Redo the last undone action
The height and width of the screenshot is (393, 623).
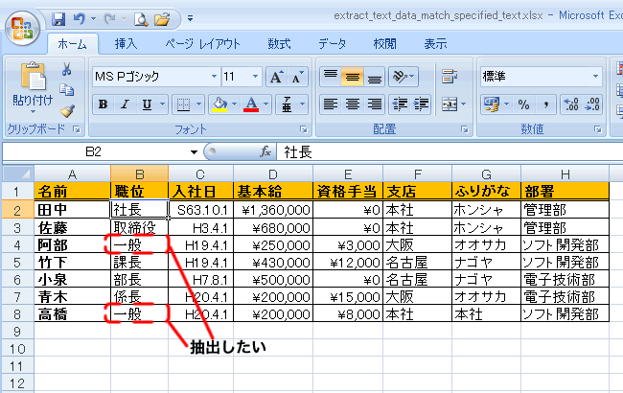pyautogui.click(x=109, y=18)
